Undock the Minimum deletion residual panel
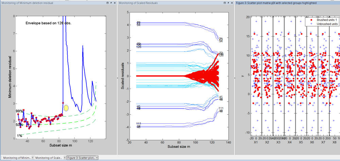The image size is (340, 161). [111, 3]
